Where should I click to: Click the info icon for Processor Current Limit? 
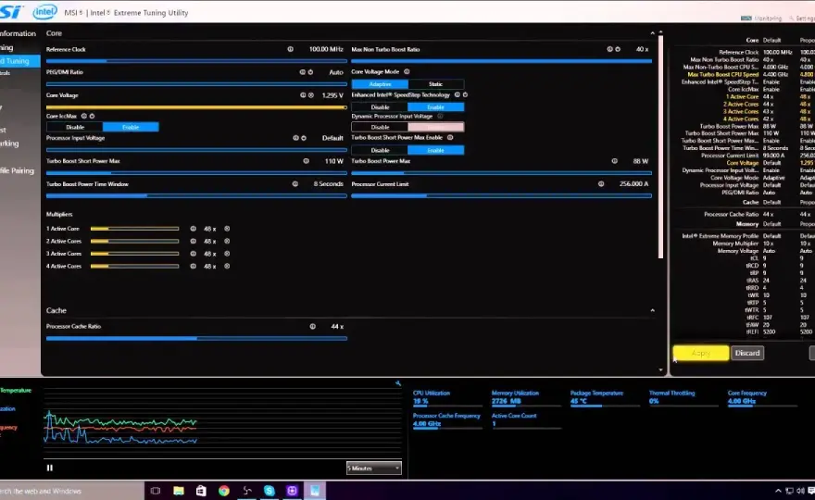click(601, 184)
